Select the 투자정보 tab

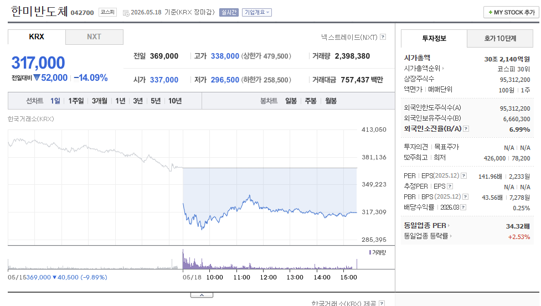coord(434,38)
